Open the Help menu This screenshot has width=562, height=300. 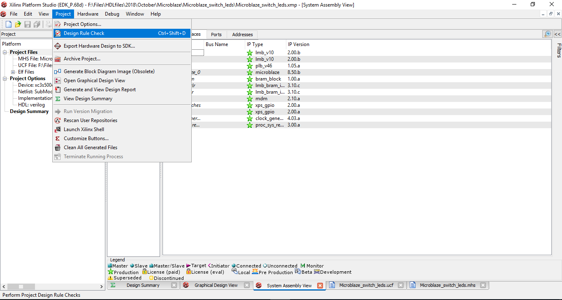[x=156, y=14]
